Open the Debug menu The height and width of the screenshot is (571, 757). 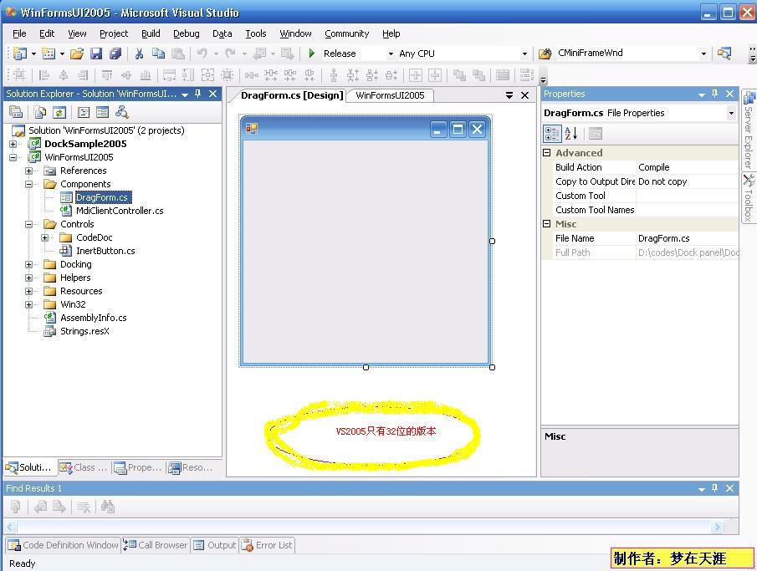coord(187,33)
